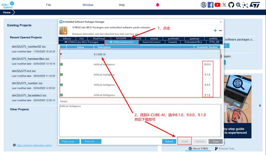Switch to Cesanta tab
Viewport: 266px width, 155px height.
[172, 42]
